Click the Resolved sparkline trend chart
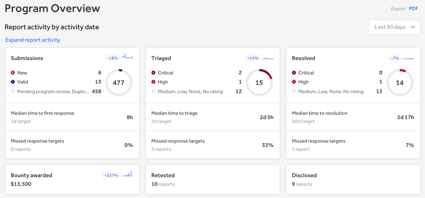Viewport: 425px width, 198px height. pyautogui.click(x=408, y=58)
